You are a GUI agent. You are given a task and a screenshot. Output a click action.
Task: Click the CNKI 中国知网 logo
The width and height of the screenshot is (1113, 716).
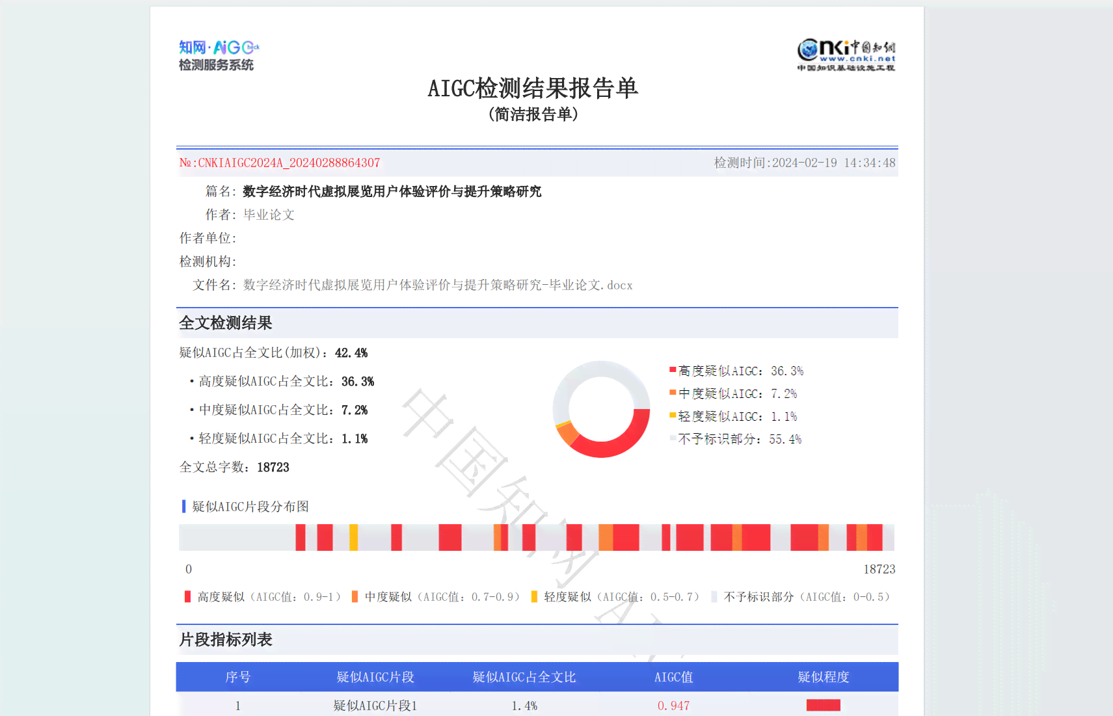point(846,55)
